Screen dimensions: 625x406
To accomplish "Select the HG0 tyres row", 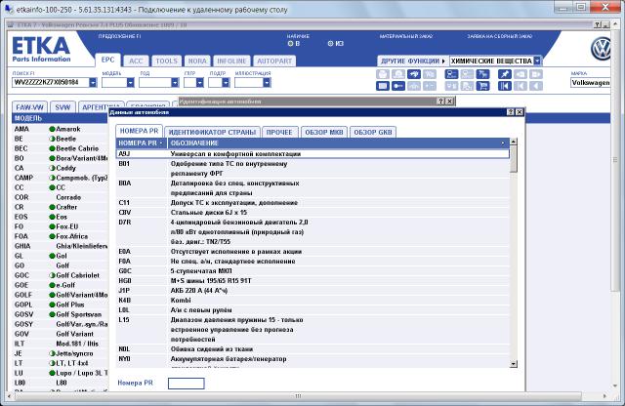I will pos(312,281).
